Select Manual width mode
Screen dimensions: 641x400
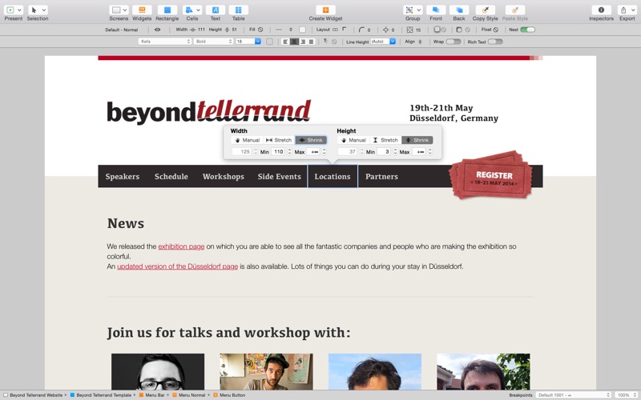click(x=248, y=140)
